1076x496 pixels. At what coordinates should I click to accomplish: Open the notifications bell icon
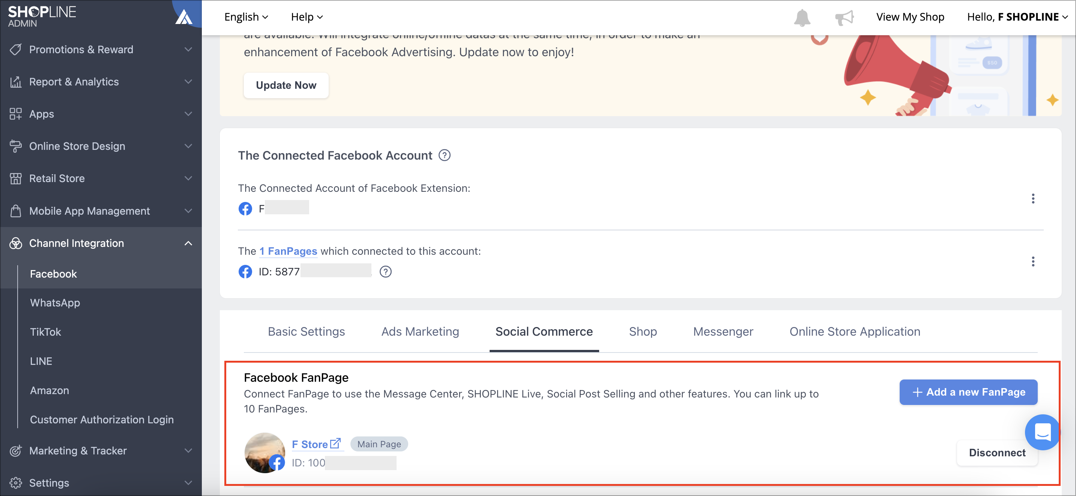point(802,18)
